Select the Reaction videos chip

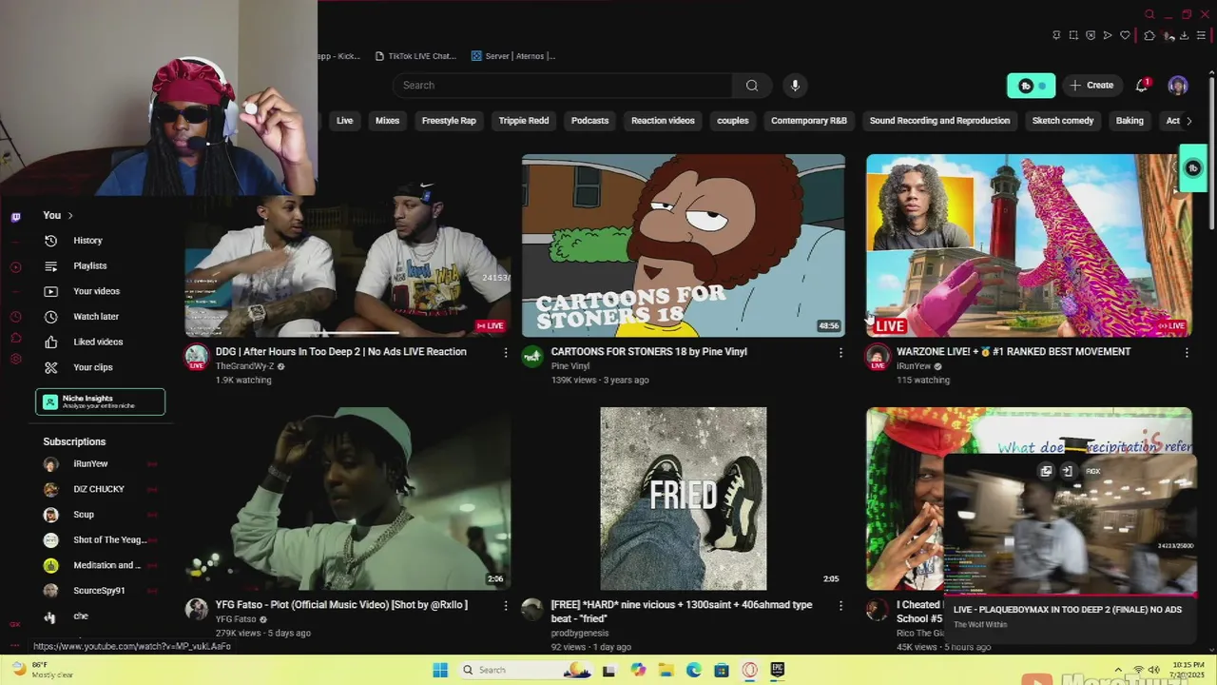point(663,121)
